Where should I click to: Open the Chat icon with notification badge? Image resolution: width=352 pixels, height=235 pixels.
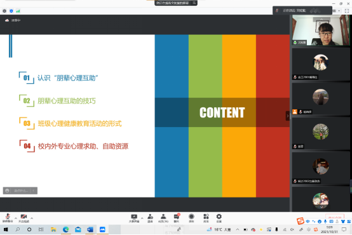pyautogui.click(x=177, y=218)
